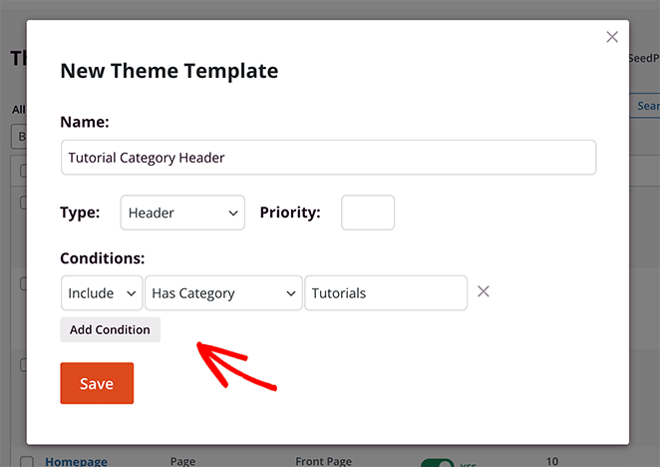Click the Add Condition button
The image size is (660, 467).
[x=110, y=329]
